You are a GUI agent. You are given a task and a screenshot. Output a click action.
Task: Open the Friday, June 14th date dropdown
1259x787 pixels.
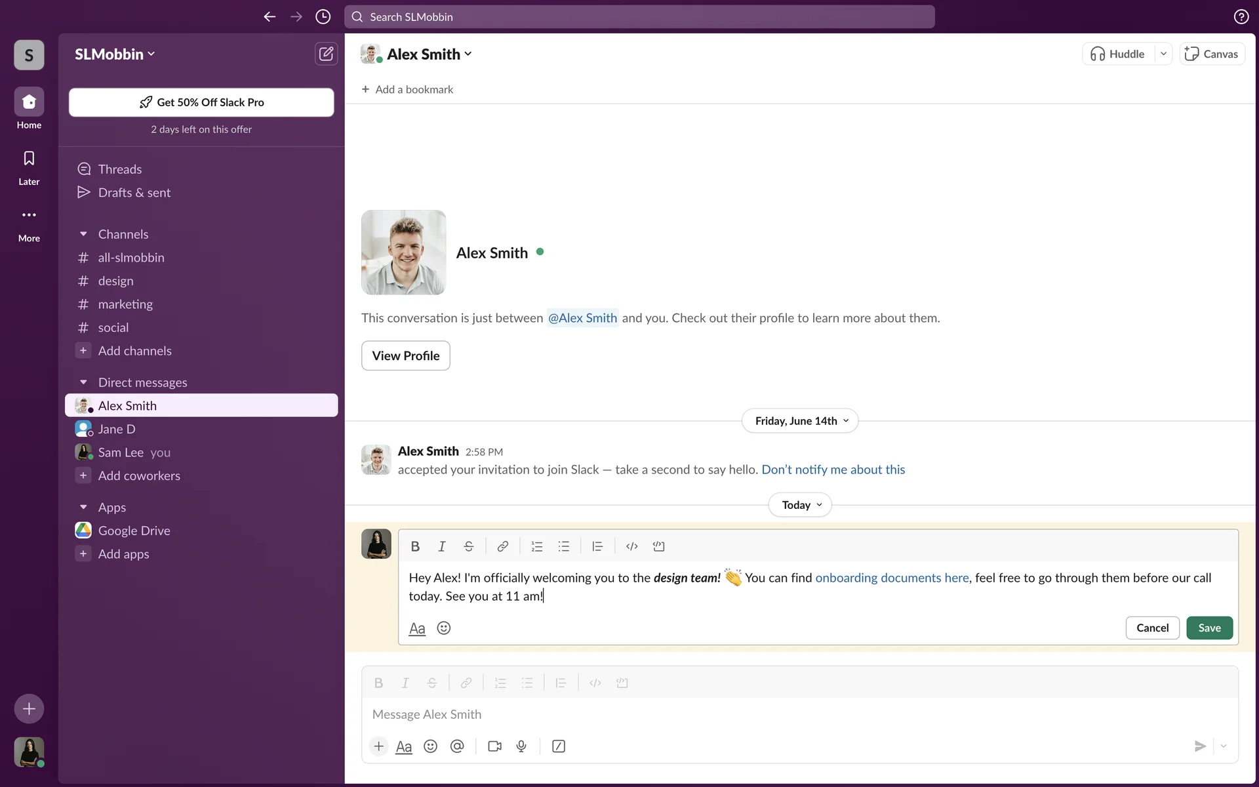800,421
